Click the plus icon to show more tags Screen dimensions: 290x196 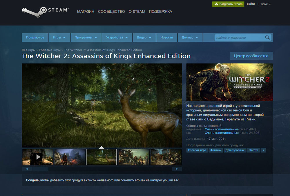coord(263,150)
